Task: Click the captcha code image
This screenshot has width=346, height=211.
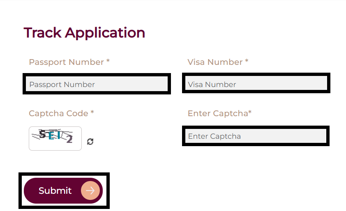Action: (55, 138)
